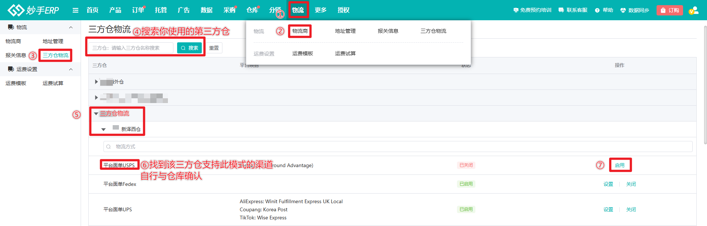Click the 三方仓 column header

pos(99,65)
